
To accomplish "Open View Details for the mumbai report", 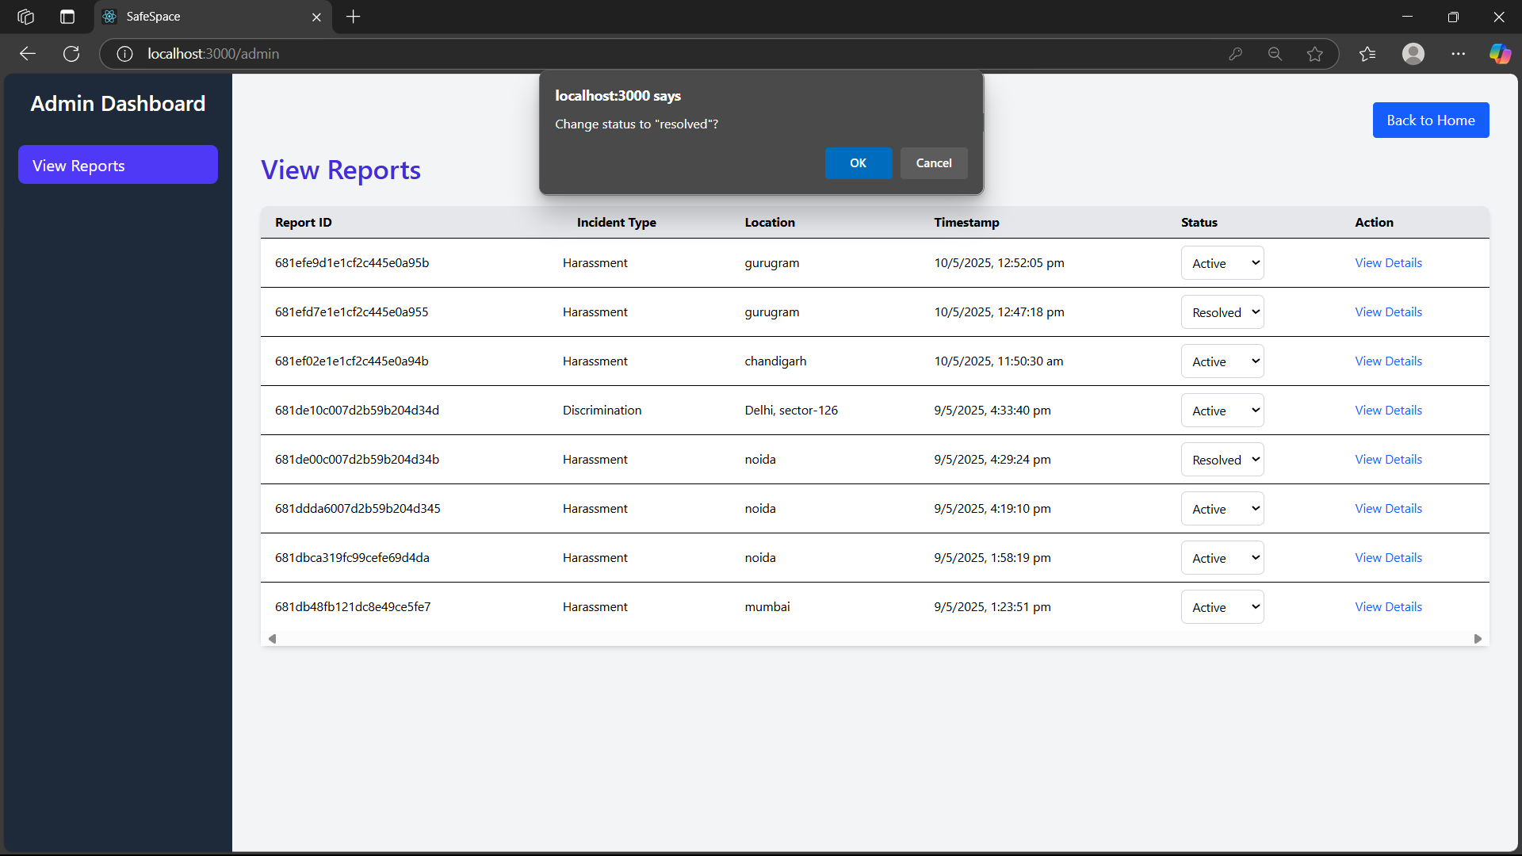I will [x=1388, y=607].
